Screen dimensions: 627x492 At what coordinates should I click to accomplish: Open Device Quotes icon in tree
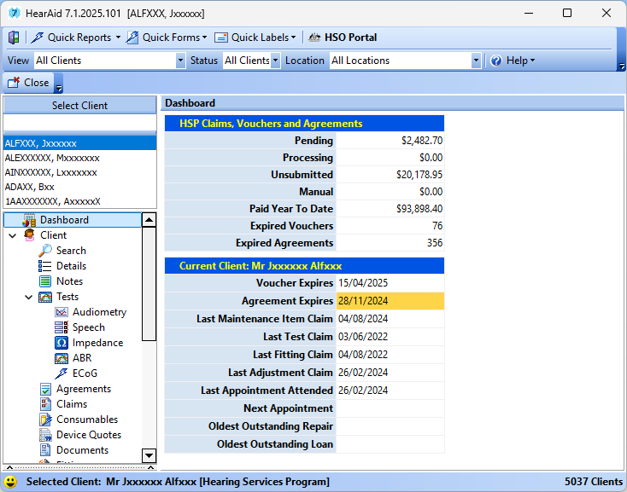point(45,435)
